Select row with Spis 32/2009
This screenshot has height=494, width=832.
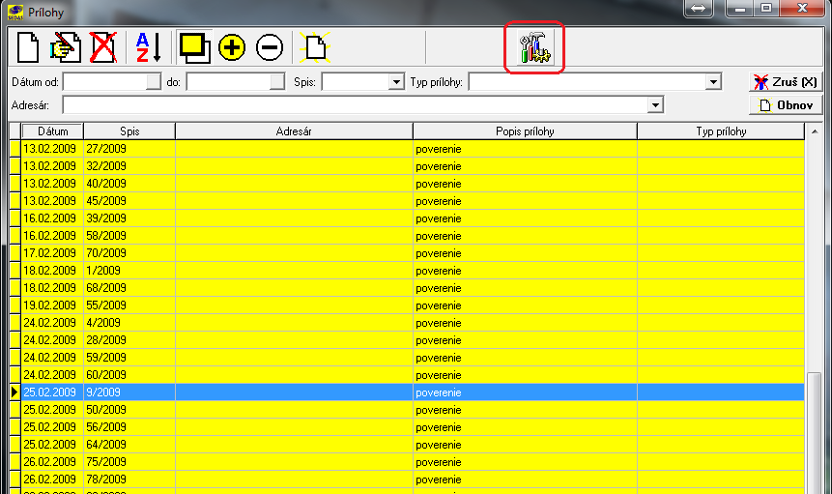point(407,166)
